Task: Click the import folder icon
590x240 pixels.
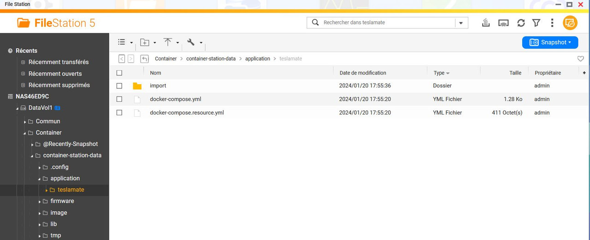Action: point(137,86)
